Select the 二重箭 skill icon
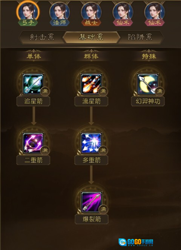The image size is (181, 250). click(33, 143)
